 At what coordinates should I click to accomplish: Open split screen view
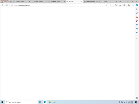116,5
